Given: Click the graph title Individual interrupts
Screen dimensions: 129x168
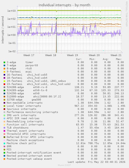Looking at the screenshot, I should click(x=64, y=5).
